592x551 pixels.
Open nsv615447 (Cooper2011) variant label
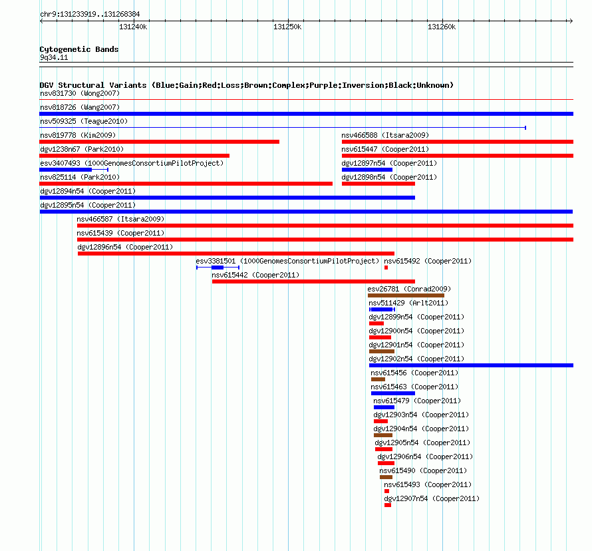tap(385, 149)
